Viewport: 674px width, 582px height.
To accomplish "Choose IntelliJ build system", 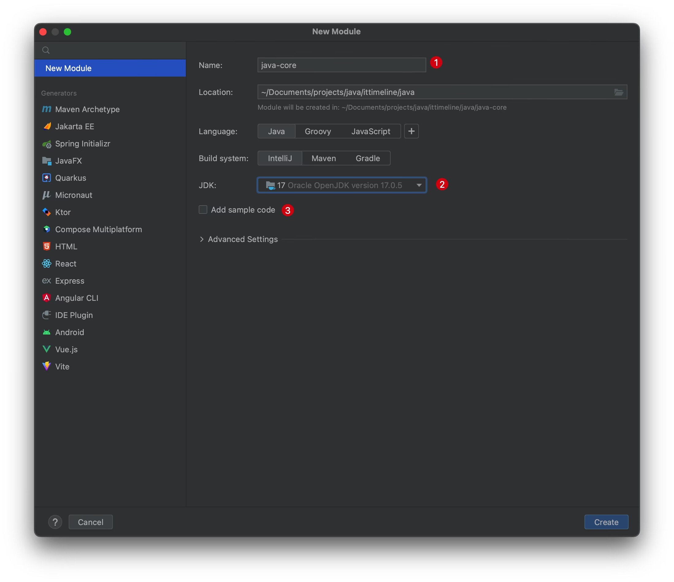I will (x=280, y=158).
